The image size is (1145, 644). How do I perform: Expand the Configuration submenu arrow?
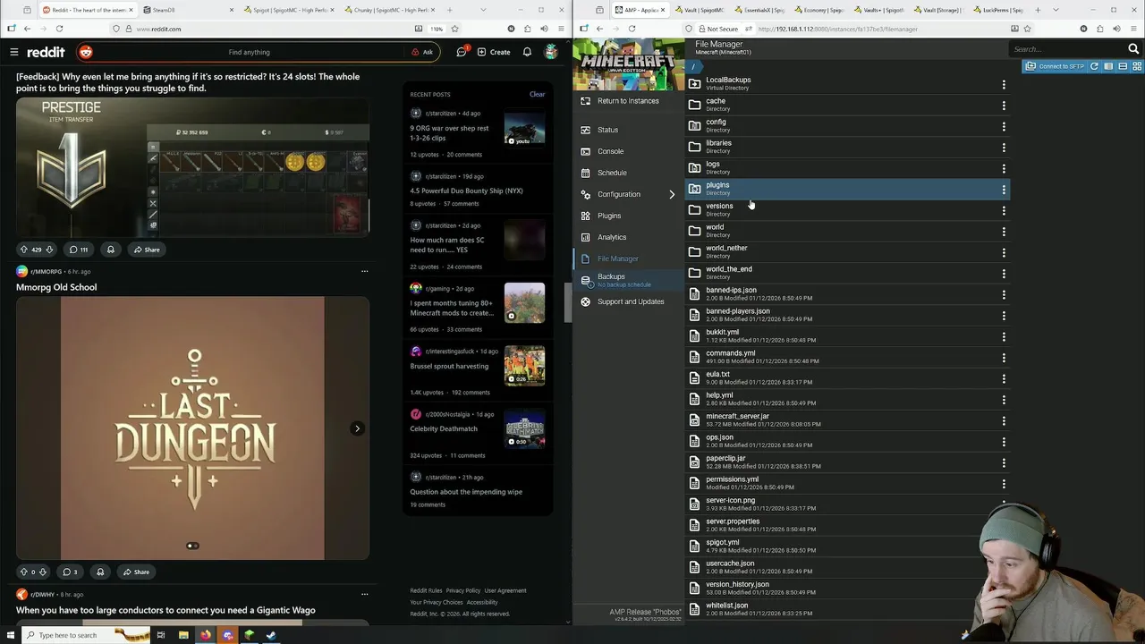point(672,194)
